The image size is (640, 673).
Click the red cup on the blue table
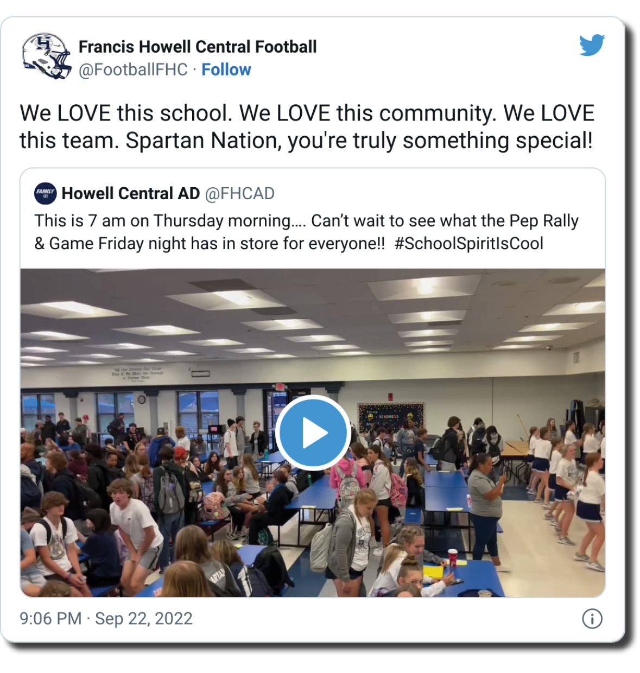tap(452, 557)
